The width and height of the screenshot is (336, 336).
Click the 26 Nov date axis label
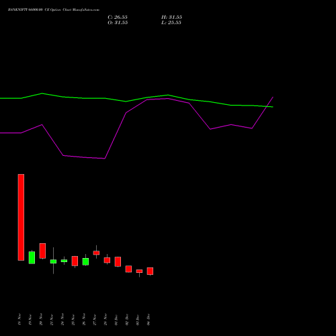[84, 319]
